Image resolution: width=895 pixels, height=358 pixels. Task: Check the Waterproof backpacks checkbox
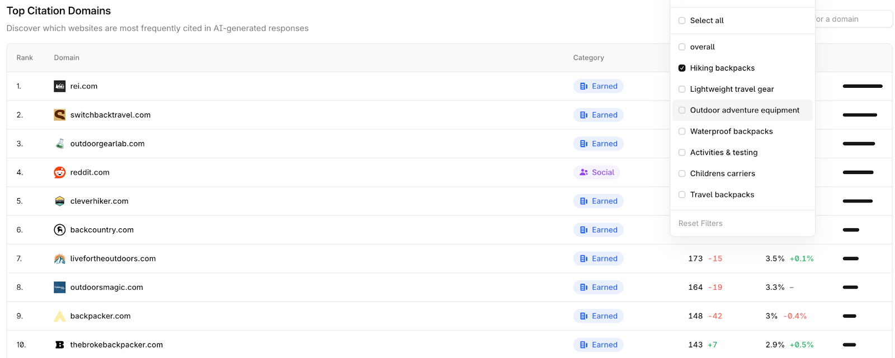pyautogui.click(x=682, y=131)
